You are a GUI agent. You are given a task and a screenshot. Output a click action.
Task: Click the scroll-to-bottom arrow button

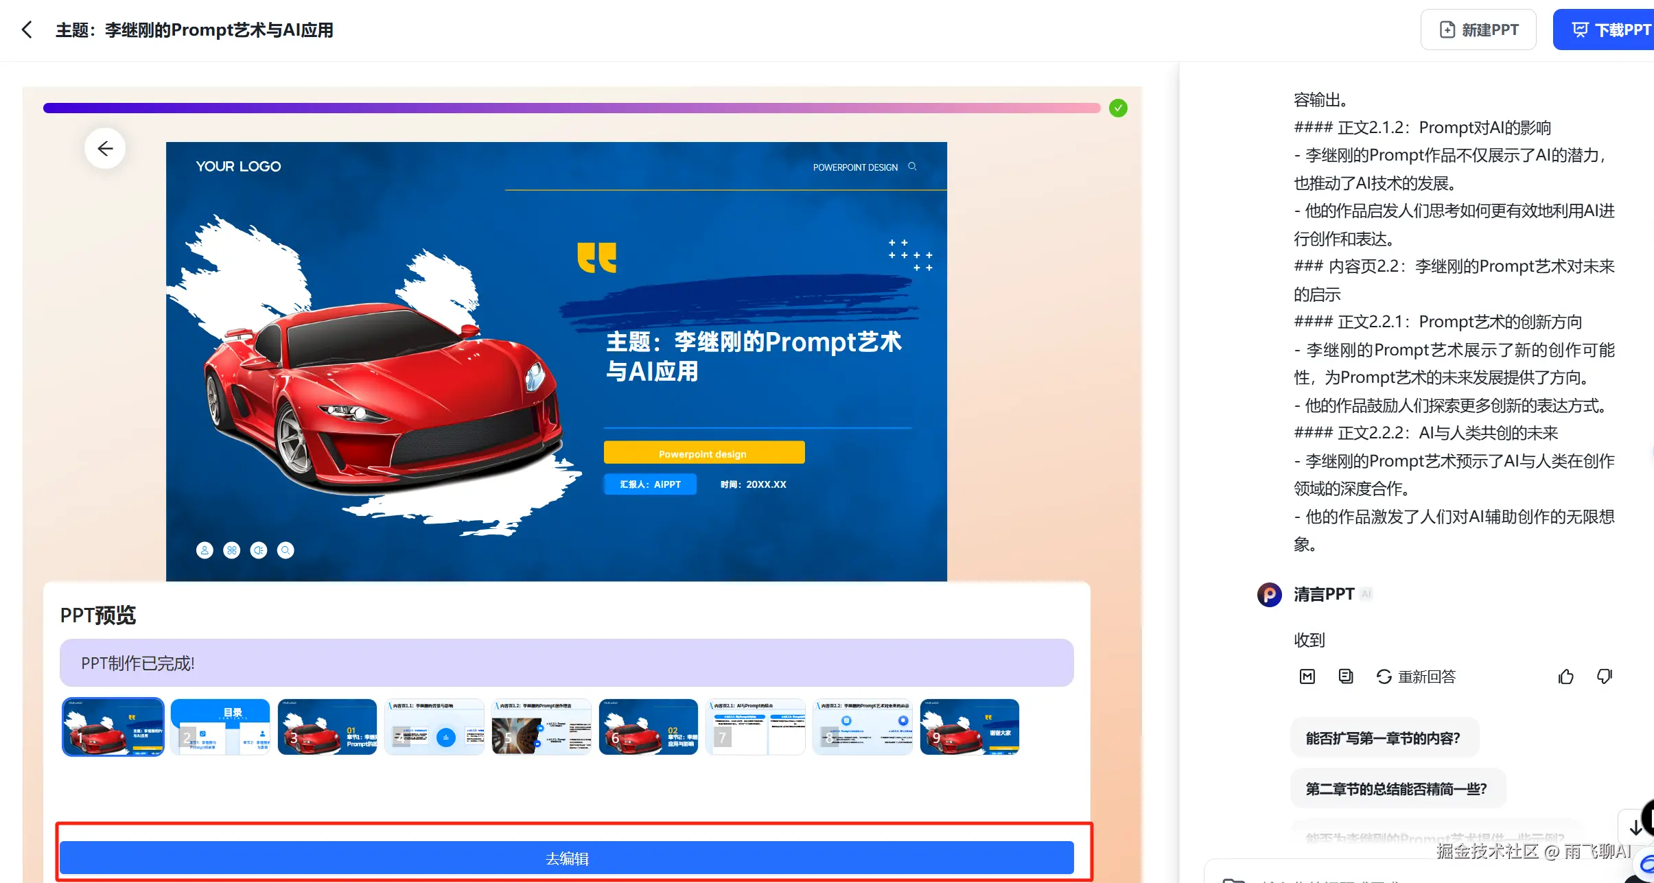1635,827
